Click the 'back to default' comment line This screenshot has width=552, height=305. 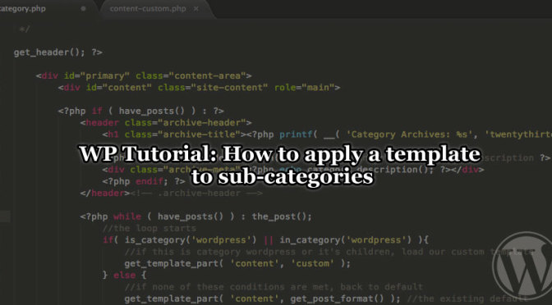pyautogui.click(x=274, y=287)
